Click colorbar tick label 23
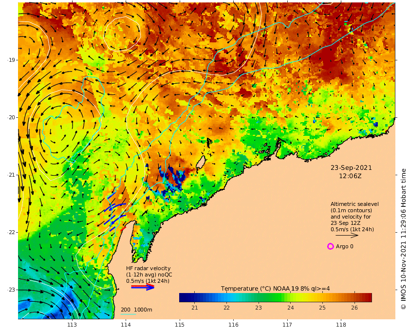The width and height of the screenshot is (409, 331). pyautogui.click(x=259, y=308)
